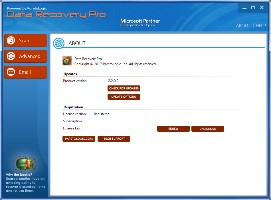271x200 pixels.
Task: Click the copyright 2017 ParetoLogic line
Action: pyautogui.click(x=116, y=64)
